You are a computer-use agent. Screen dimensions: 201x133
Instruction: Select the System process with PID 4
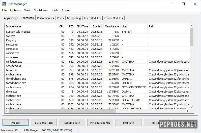(x=97, y=36)
